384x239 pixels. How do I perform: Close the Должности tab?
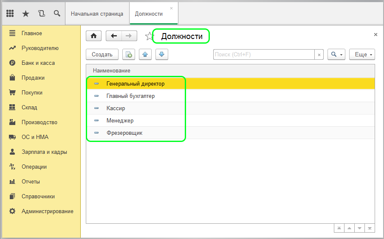coord(171,8)
